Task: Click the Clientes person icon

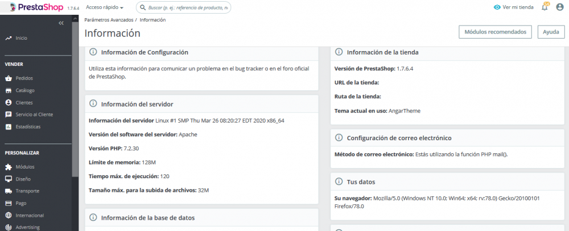Action: (9, 103)
